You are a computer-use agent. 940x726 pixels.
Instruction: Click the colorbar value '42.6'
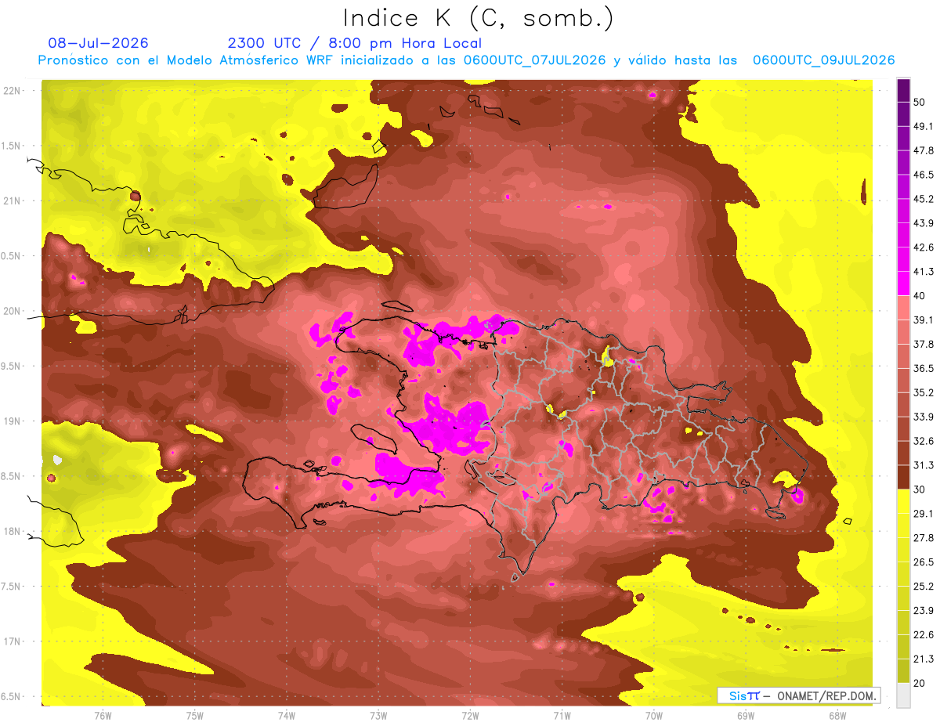(923, 247)
